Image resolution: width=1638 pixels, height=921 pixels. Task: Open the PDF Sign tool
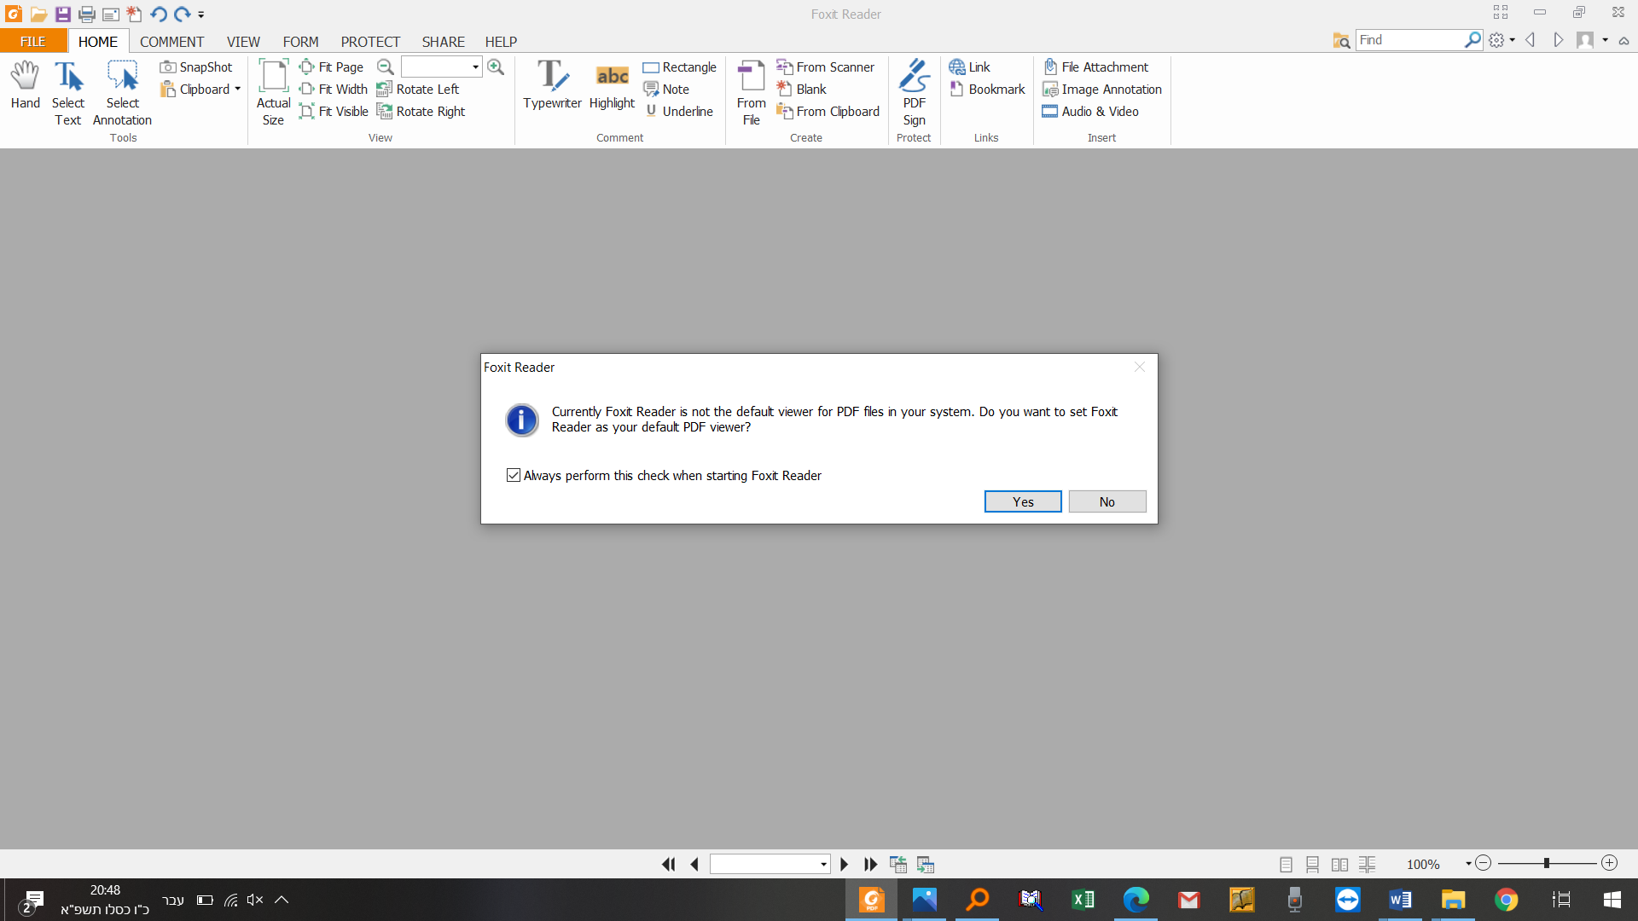tap(914, 92)
